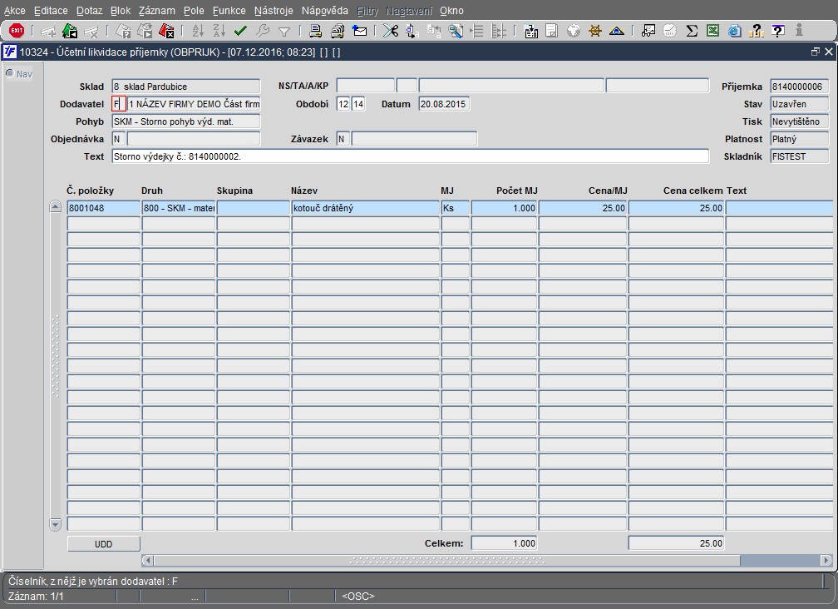Image resolution: width=838 pixels, height=609 pixels.
Task: Click the red EXIT stop-sign icon
Action: [17, 31]
